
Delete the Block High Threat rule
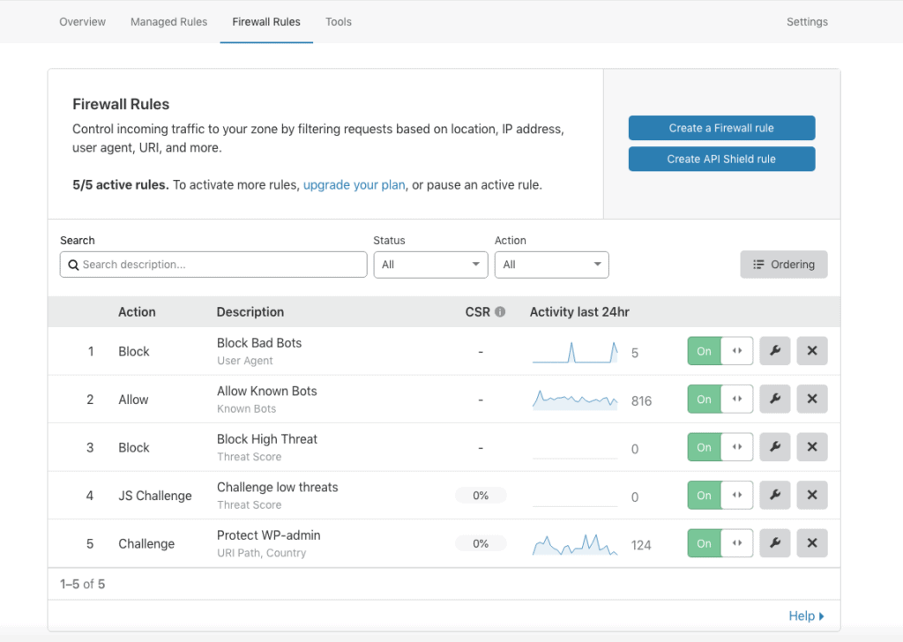pos(812,447)
